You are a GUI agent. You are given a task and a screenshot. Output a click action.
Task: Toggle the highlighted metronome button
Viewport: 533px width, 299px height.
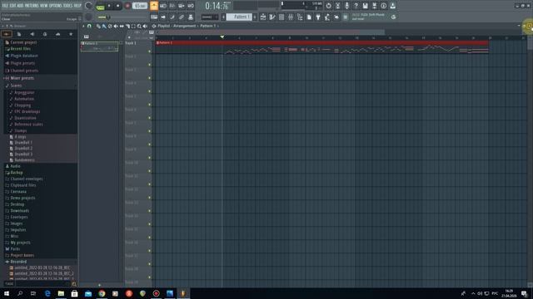pos(154,6)
